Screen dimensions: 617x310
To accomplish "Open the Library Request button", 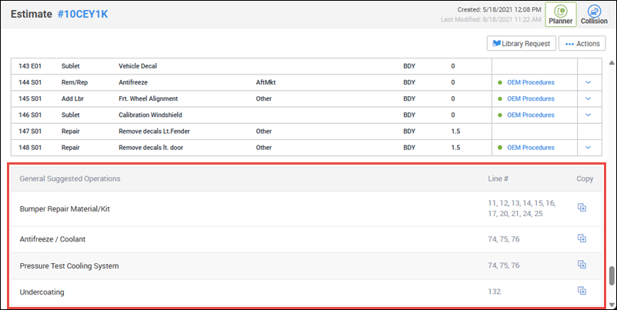I will click(x=521, y=43).
